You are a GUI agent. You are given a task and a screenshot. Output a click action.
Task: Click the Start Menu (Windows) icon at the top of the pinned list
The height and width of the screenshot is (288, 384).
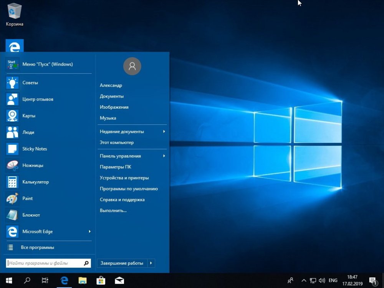tap(12, 65)
